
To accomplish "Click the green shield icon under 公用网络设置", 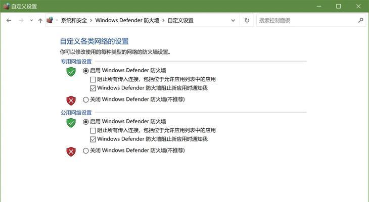I will coord(71,123).
